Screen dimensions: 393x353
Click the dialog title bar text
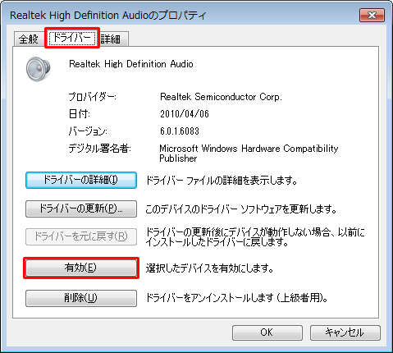click(108, 16)
